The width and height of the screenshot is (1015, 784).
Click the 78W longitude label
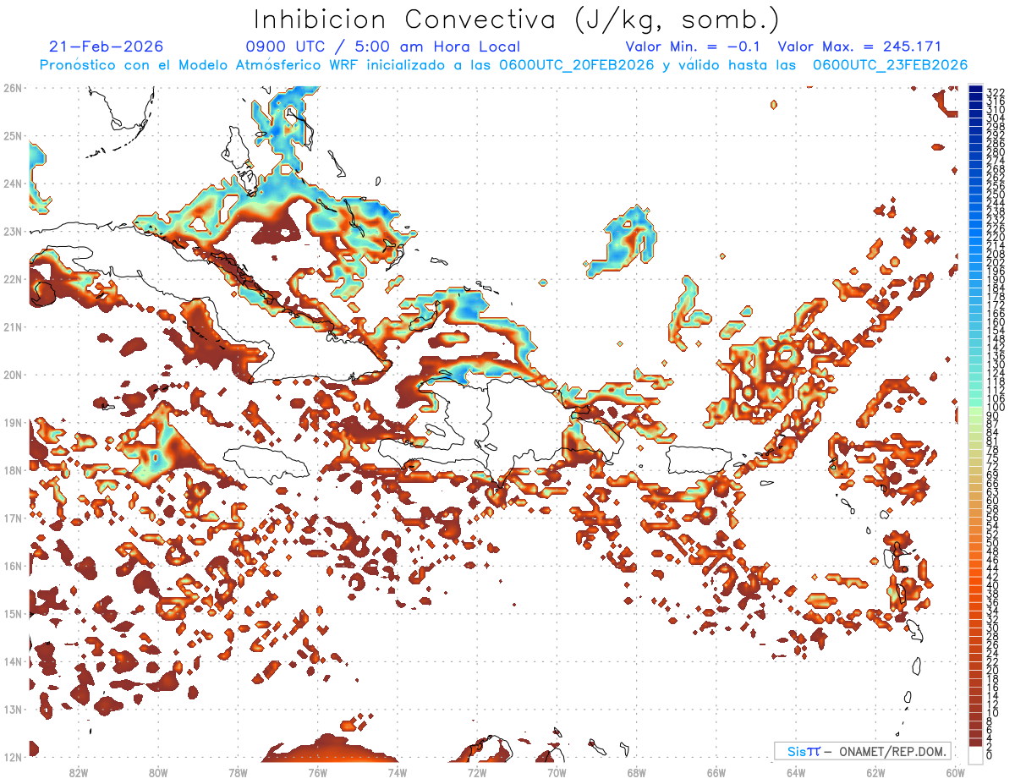pos(238,772)
